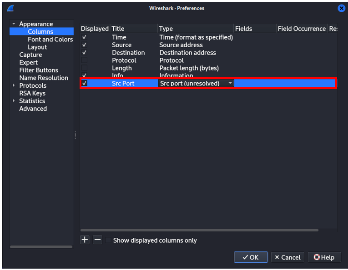Image resolution: width=348 pixels, height=270 pixels.
Task: Add a new column with plus button
Action: 85,240
